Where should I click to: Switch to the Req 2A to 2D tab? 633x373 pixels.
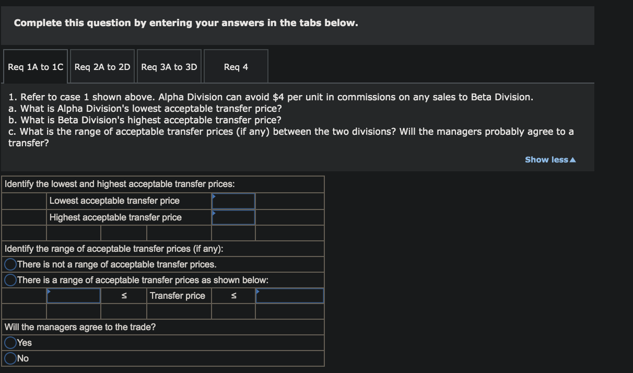tap(102, 66)
